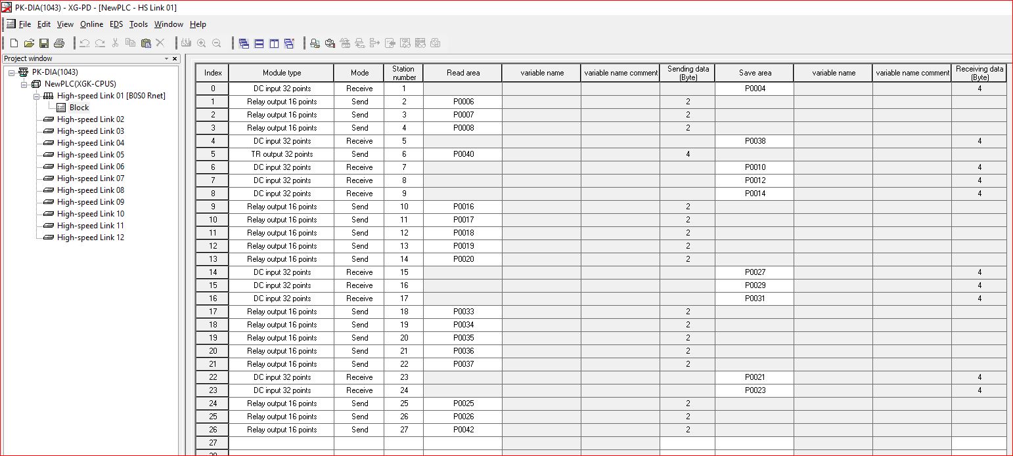
Task: Print using the printer toolbar icon
Action: pyautogui.click(x=59, y=43)
